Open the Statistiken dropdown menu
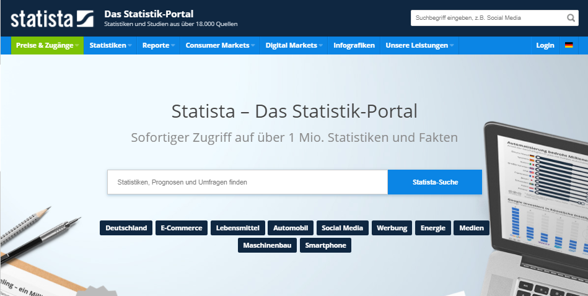Viewport: 588px width, 296px height. click(110, 45)
